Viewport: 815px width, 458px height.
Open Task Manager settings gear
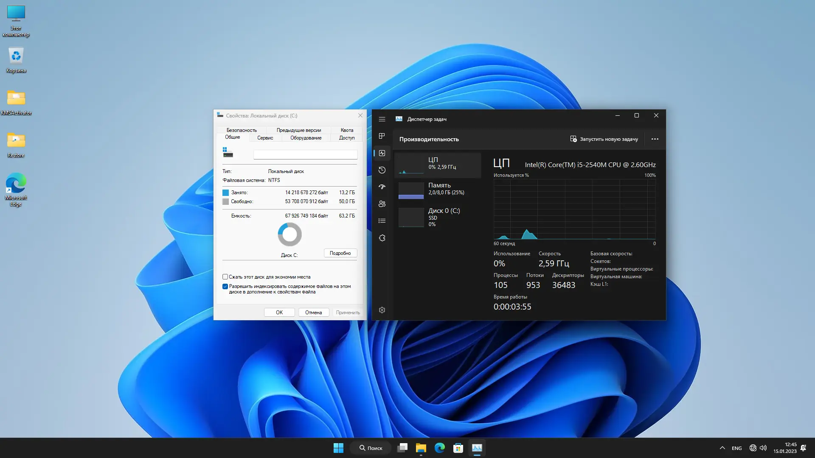[x=382, y=310]
